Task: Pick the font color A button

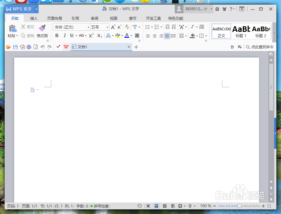Action: coord(127,36)
